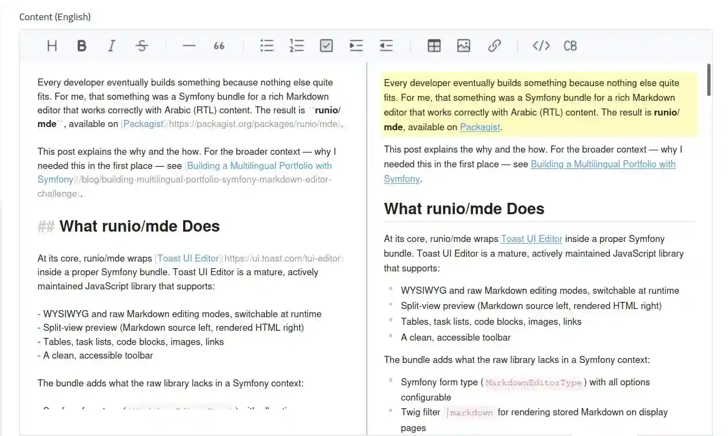Insert a hyperlink
The width and height of the screenshot is (728, 436).
pos(494,46)
